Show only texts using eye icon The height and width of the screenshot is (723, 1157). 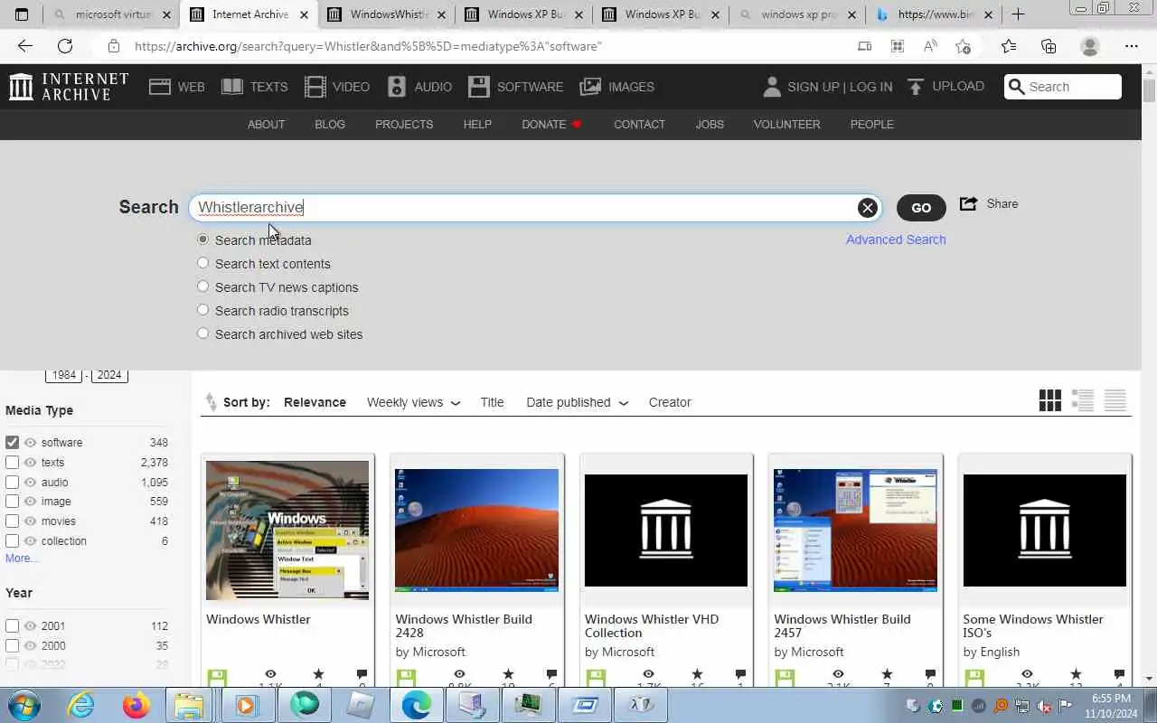click(30, 463)
